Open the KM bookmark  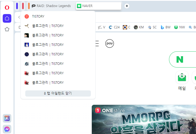click(139, 27)
